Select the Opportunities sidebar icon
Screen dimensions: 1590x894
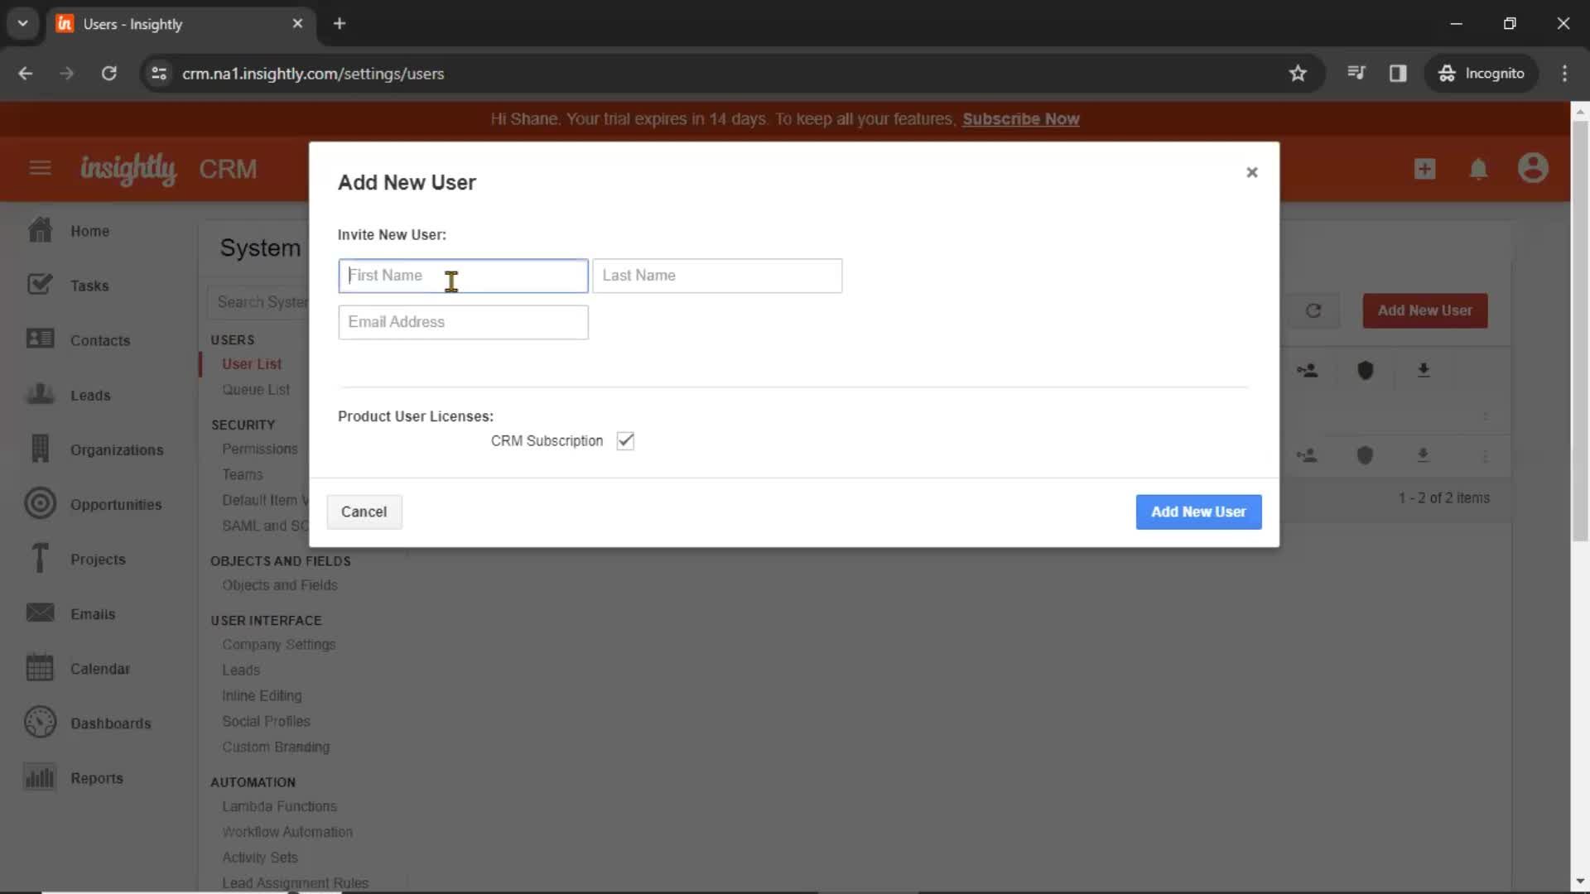[39, 503]
